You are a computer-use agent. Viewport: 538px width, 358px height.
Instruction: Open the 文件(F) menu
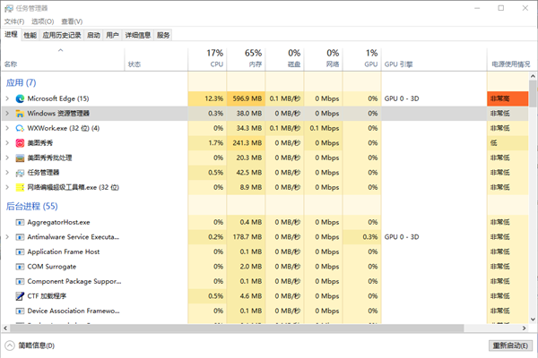click(x=14, y=21)
